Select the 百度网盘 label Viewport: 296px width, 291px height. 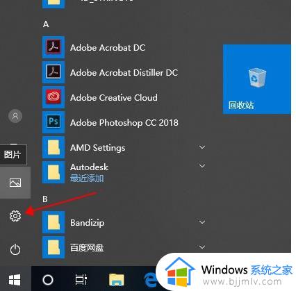87,248
